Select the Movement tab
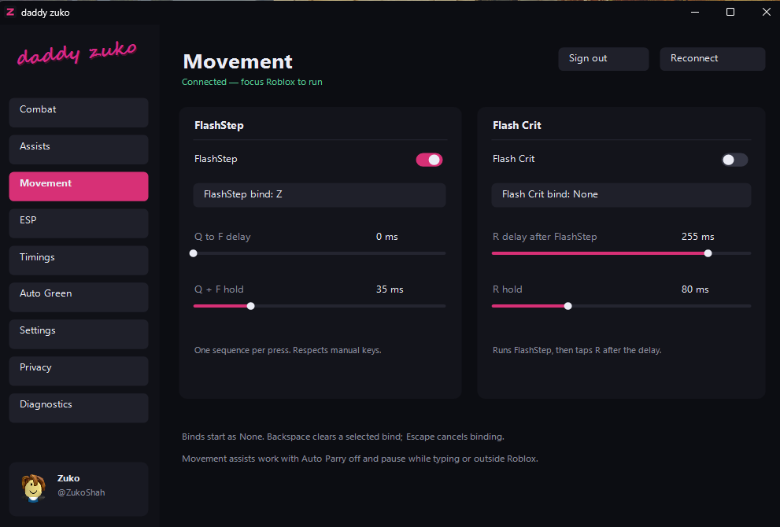 click(x=79, y=186)
